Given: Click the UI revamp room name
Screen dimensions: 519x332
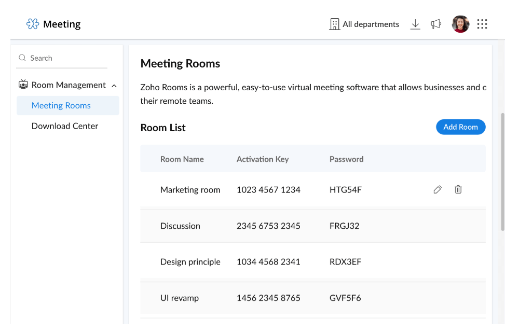Looking at the screenshot, I should point(180,298).
